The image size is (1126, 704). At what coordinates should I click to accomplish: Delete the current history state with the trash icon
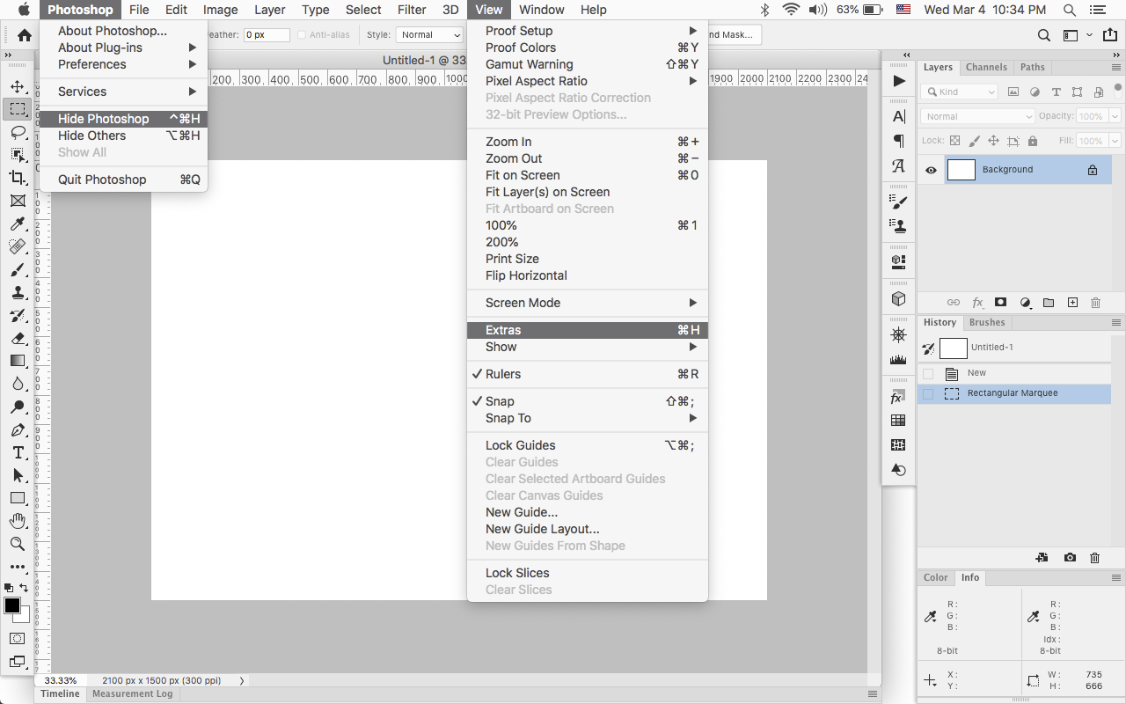tap(1095, 558)
